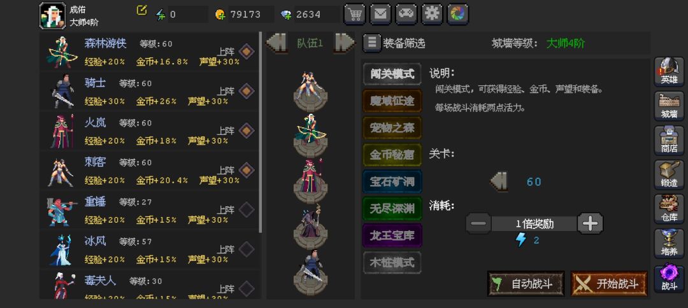The image size is (688, 308).
Task: Toggle 上阵 deploy for 重锤
Action: coord(247,209)
